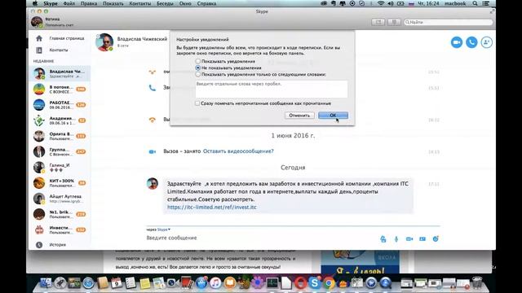Viewport: 522px width, 293px height.
Task: Open the РАБОТАЕ... conversation
Action: click(60, 105)
